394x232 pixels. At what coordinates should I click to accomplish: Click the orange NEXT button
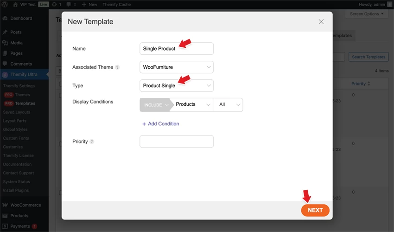(x=315, y=210)
